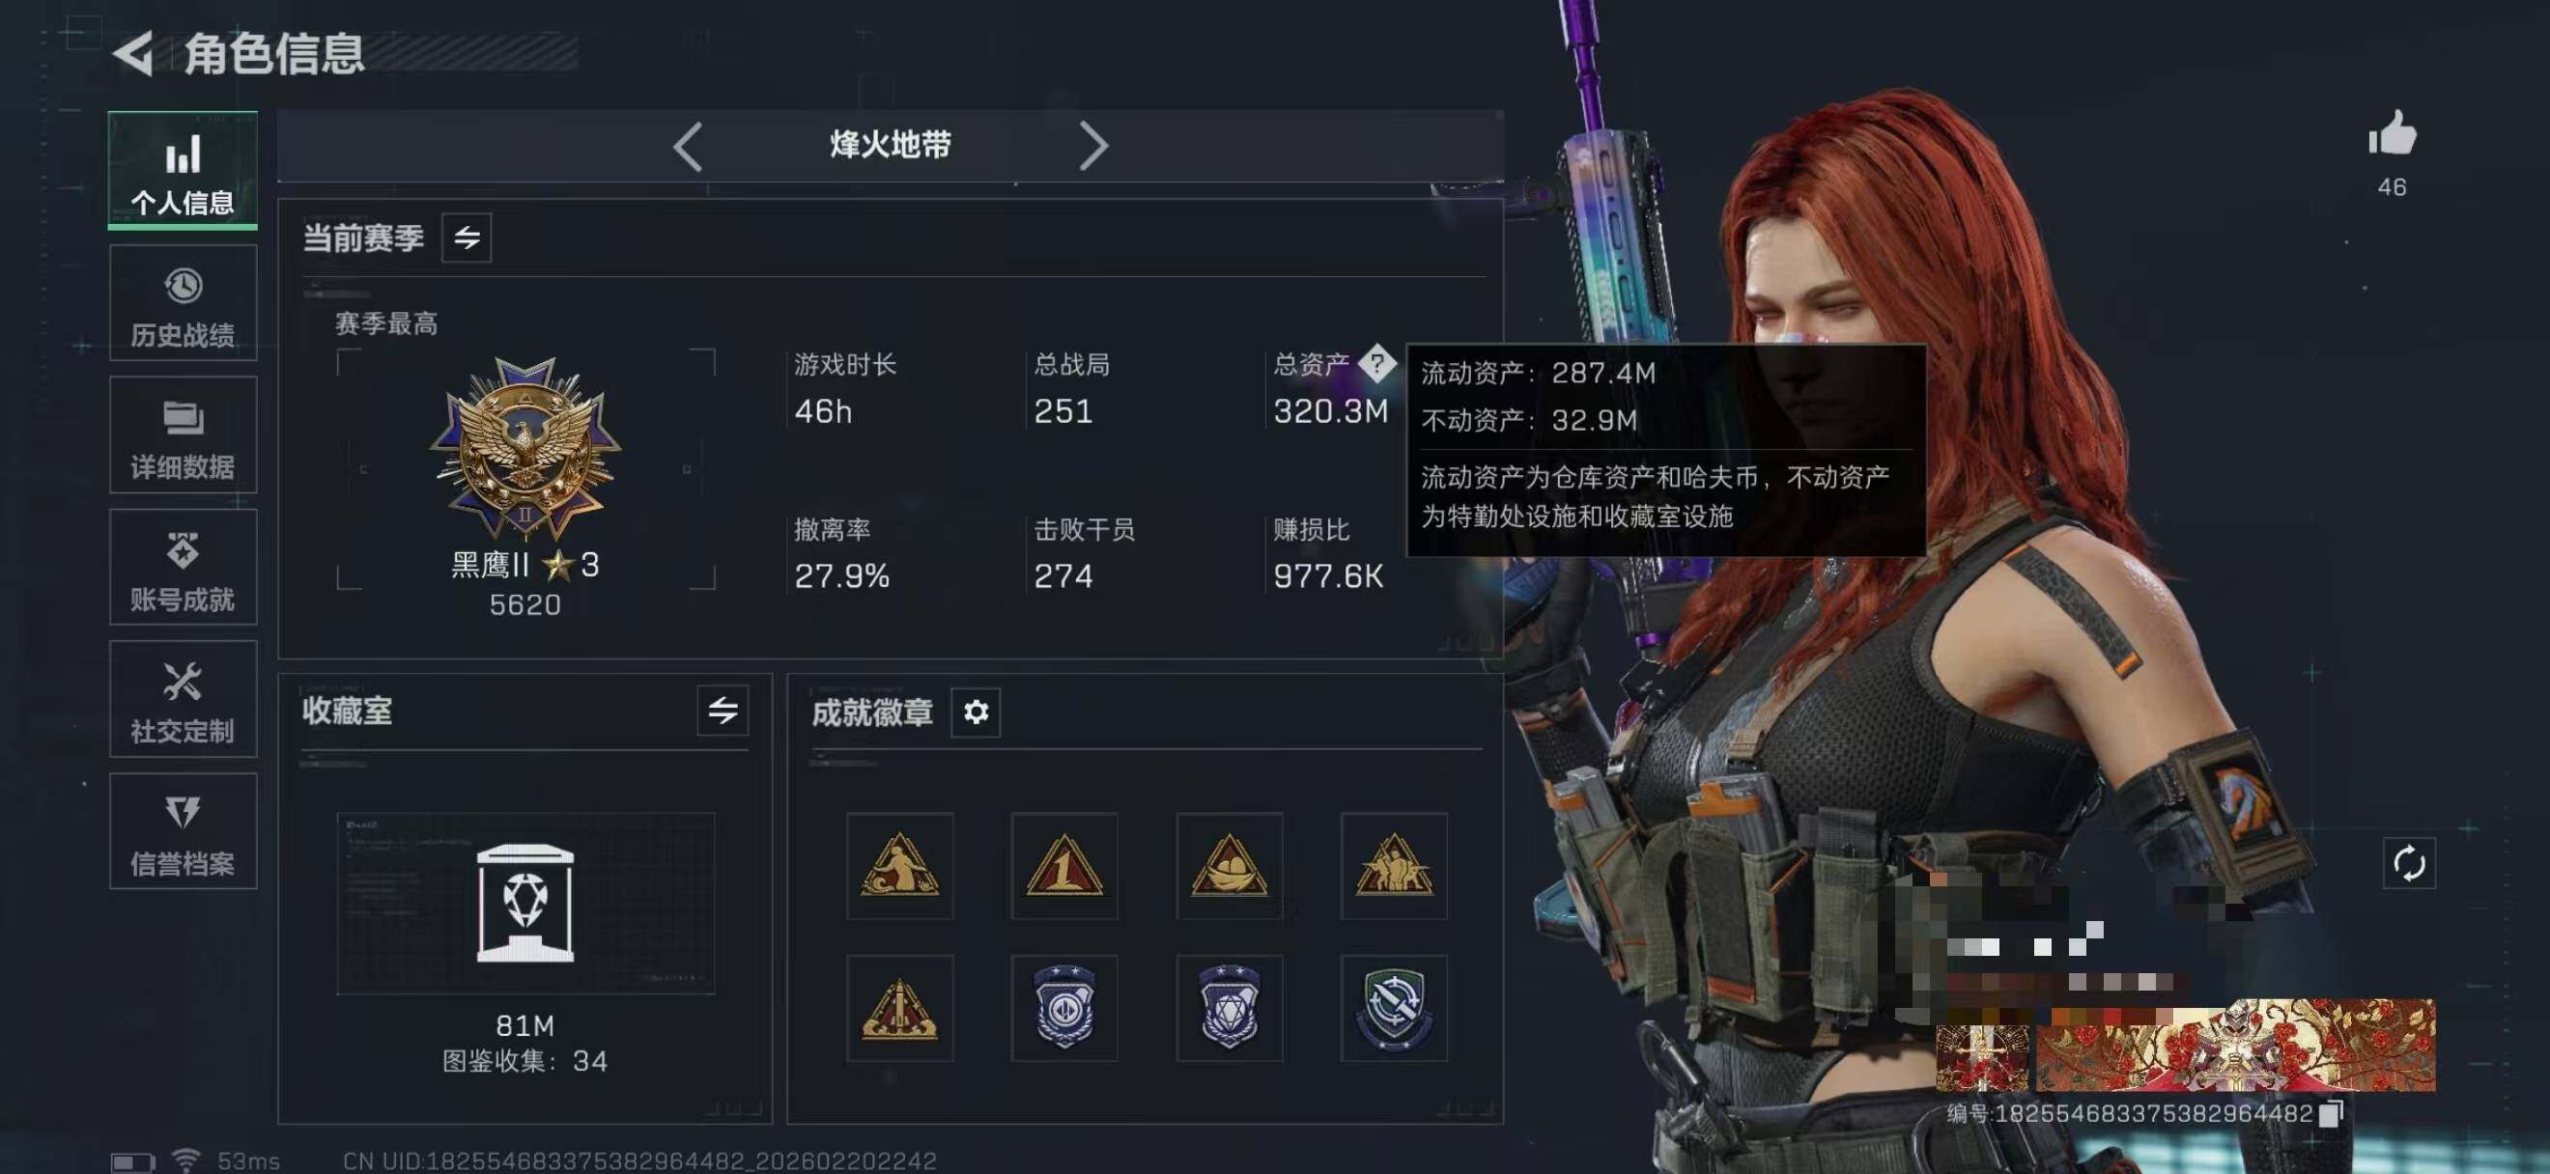Go to the 信誉档案 section
Image resolution: width=2550 pixels, height=1174 pixels.
[x=184, y=832]
